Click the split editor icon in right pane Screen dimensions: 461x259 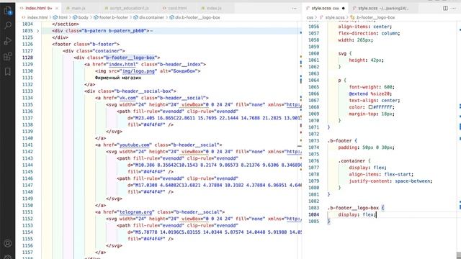click(x=445, y=8)
